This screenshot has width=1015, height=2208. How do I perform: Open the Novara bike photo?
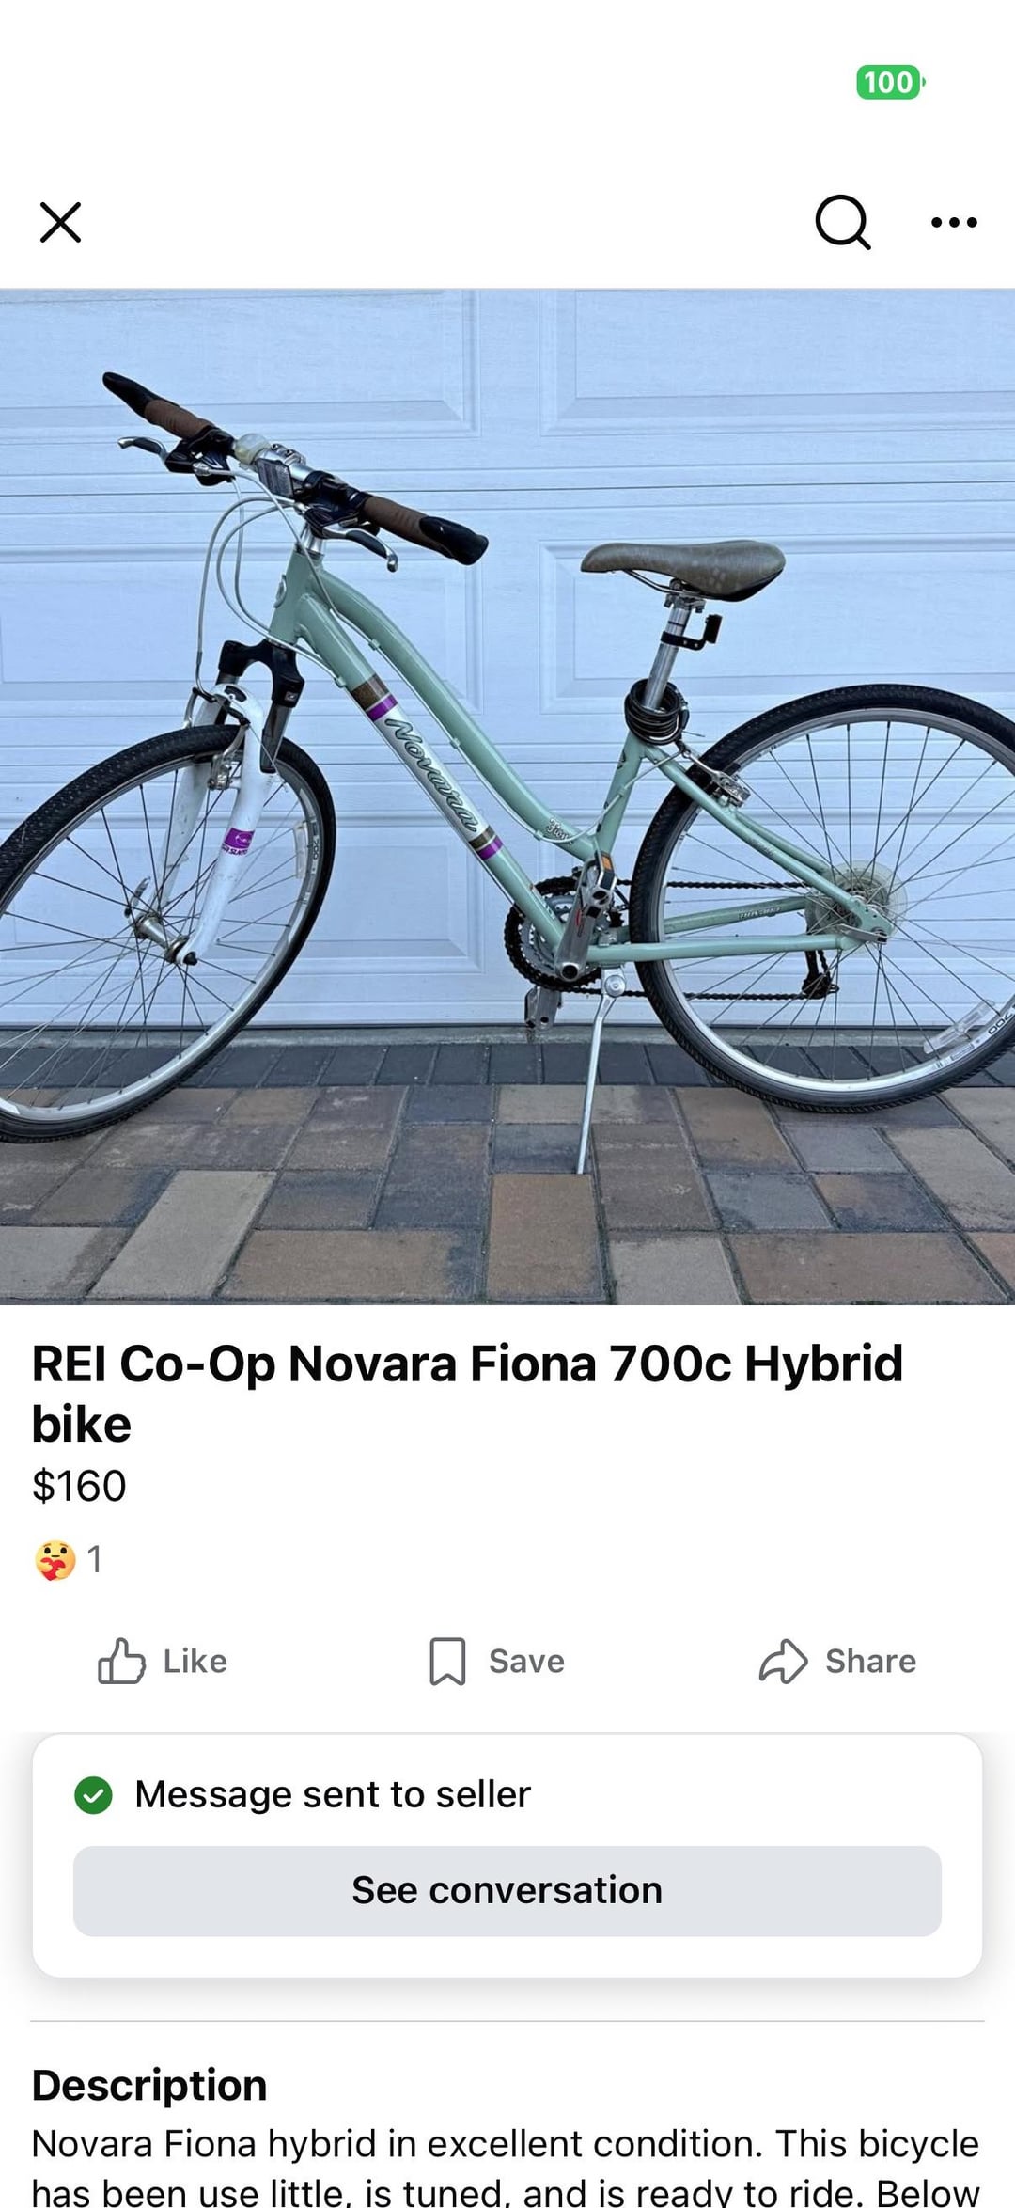pos(507,796)
